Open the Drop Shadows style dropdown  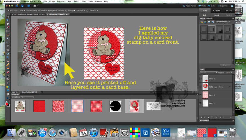[x=223, y=22]
